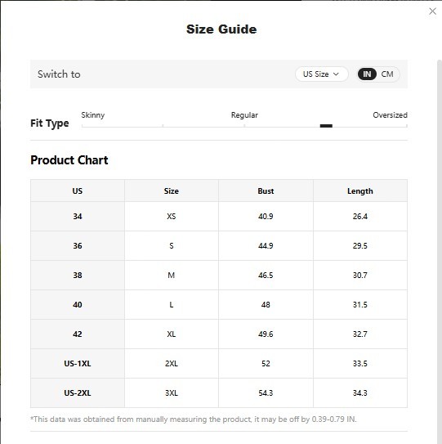The height and width of the screenshot is (444, 442).
Task: Click the US-1XL row header
Action: (78, 364)
